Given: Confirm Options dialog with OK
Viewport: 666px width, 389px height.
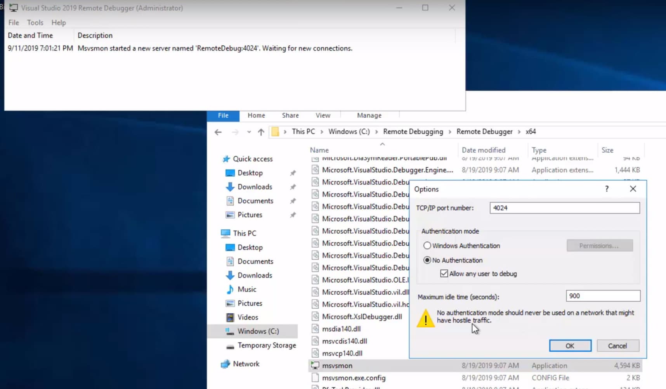Looking at the screenshot, I should point(570,346).
